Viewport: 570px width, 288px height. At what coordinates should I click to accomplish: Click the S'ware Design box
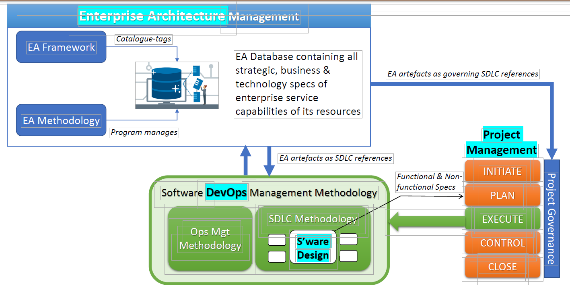click(313, 248)
